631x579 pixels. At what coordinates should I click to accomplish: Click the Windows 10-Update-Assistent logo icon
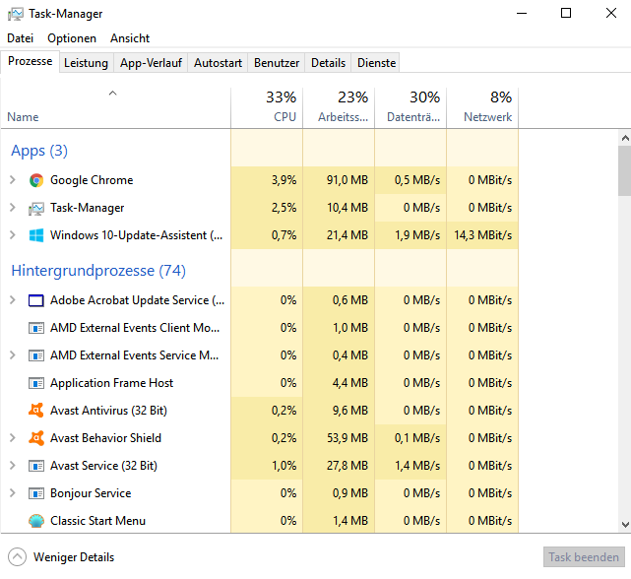(36, 235)
